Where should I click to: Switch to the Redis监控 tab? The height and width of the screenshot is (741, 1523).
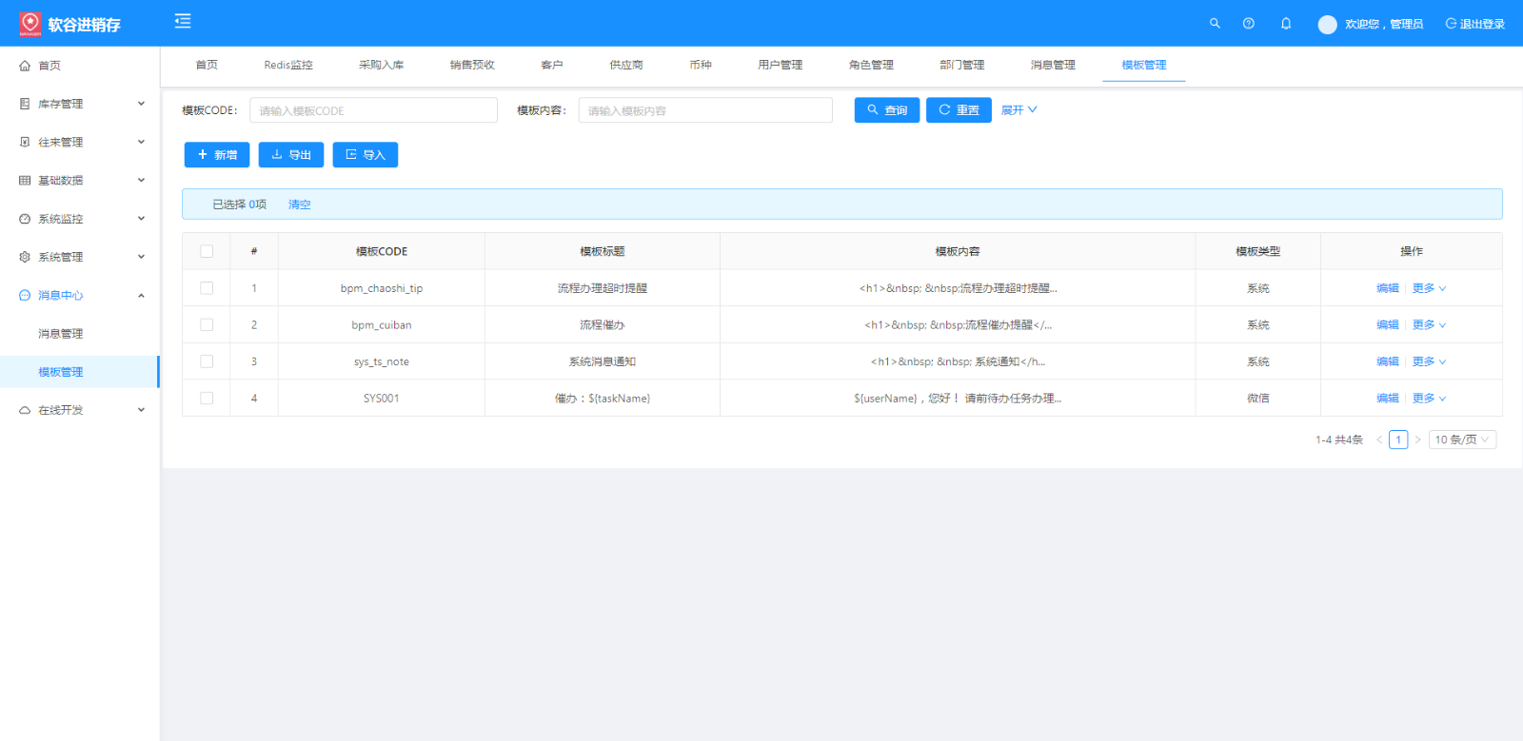coord(288,65)
